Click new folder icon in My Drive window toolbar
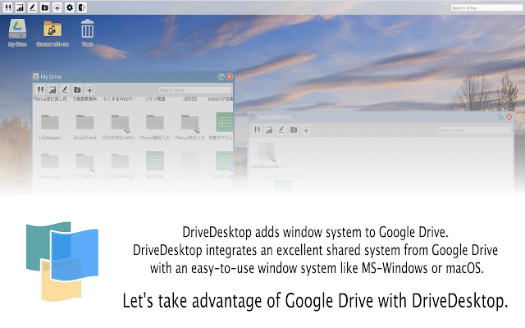The height and width of the screenshot is (328, 525). tap(77, 89)
